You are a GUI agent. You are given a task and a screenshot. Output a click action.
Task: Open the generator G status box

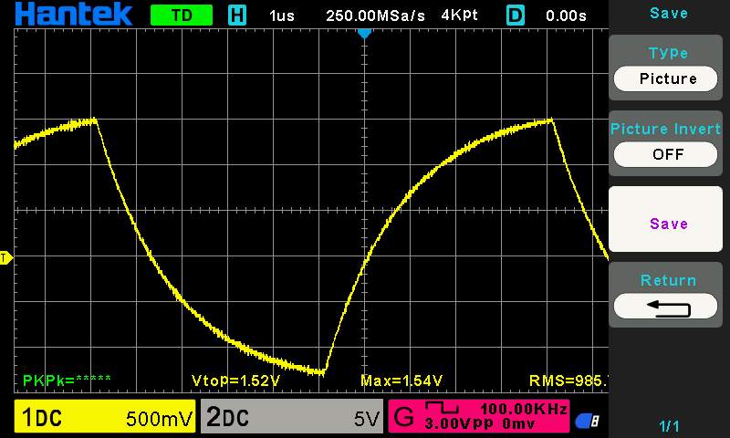click(x=478, y=416)
